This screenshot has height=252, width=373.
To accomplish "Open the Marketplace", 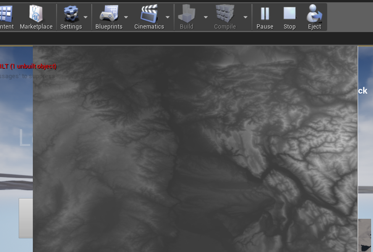I will (x=36, y=15).
